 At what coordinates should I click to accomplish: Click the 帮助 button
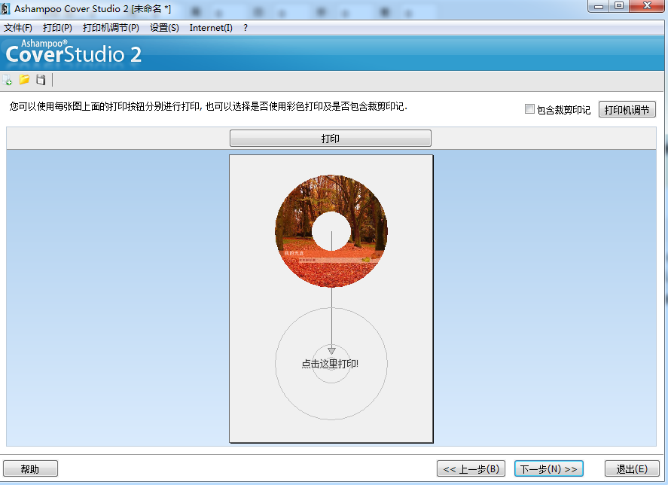point(30,469)
